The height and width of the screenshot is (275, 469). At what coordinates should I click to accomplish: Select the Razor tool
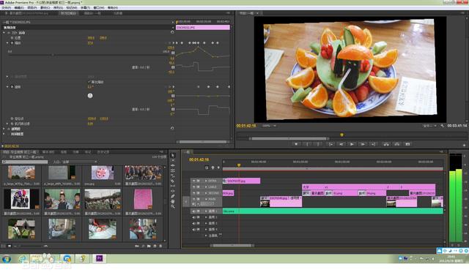click(x=173, y=181)
